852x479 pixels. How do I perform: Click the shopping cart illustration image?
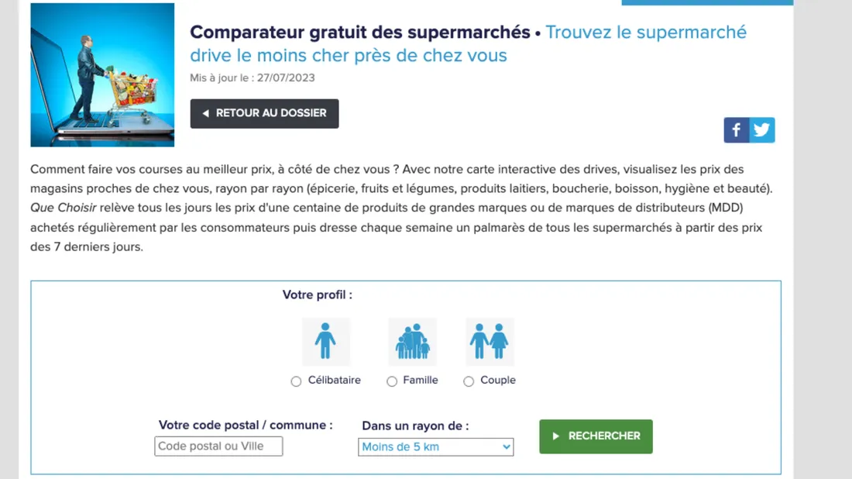(x=101, y=74)
